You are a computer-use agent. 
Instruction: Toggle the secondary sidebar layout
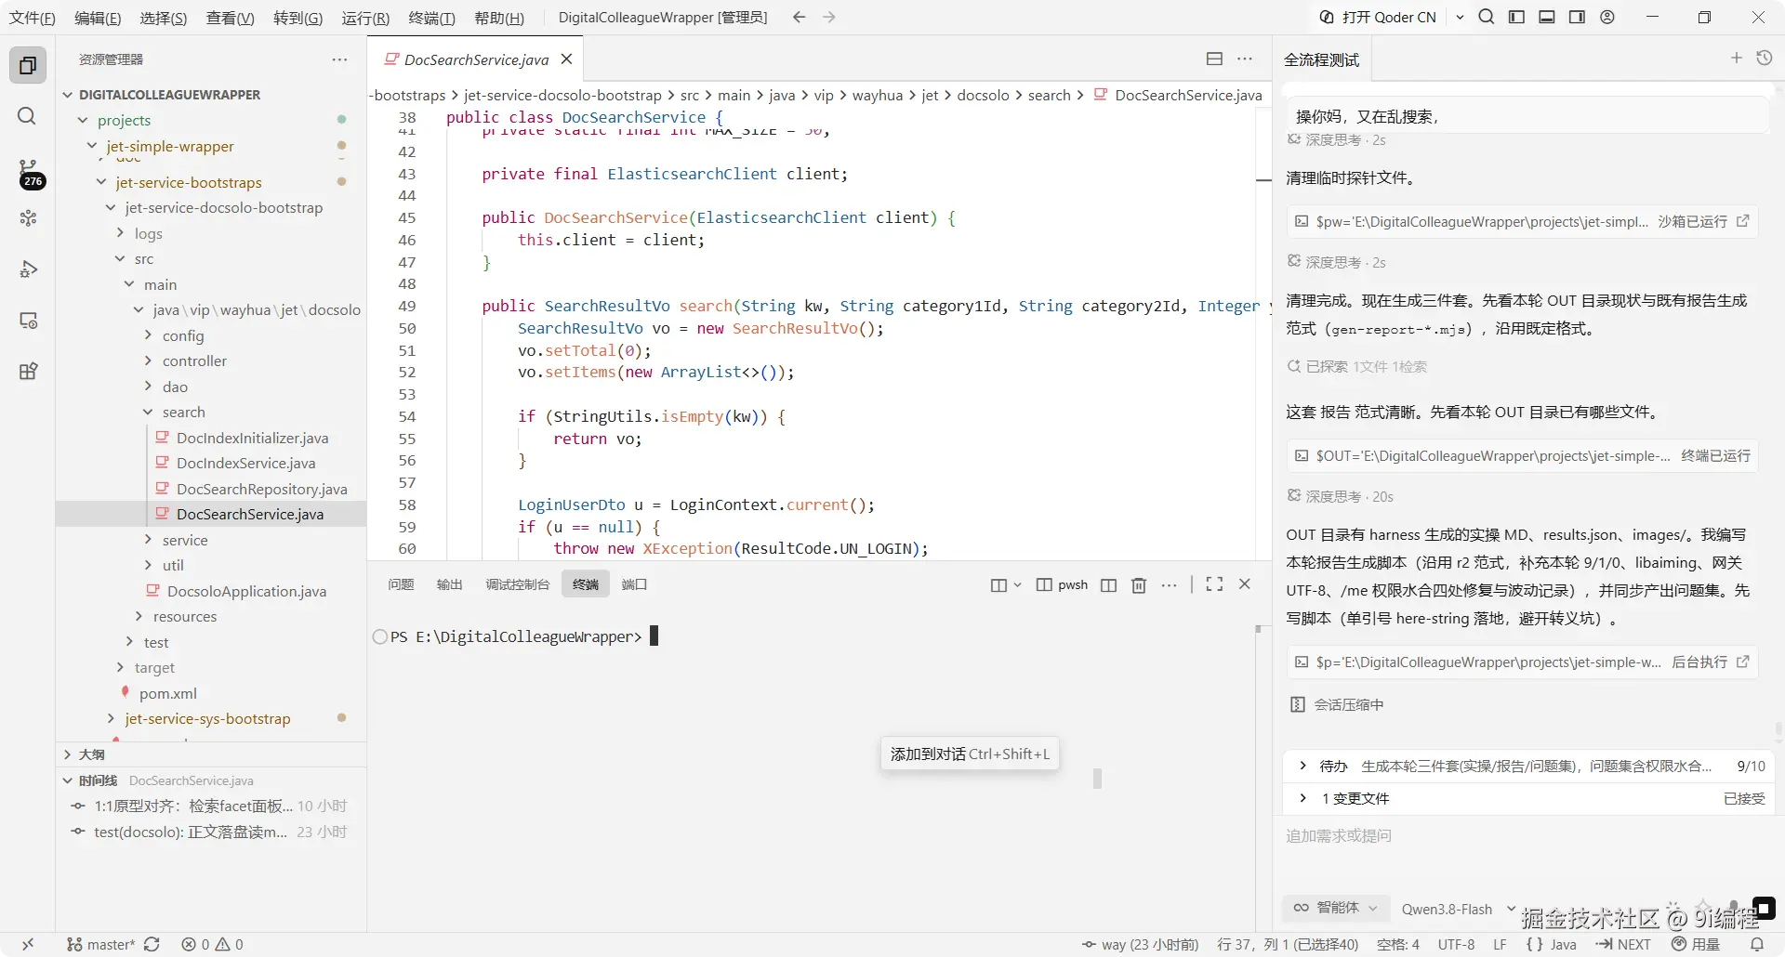pos(1577,17)
